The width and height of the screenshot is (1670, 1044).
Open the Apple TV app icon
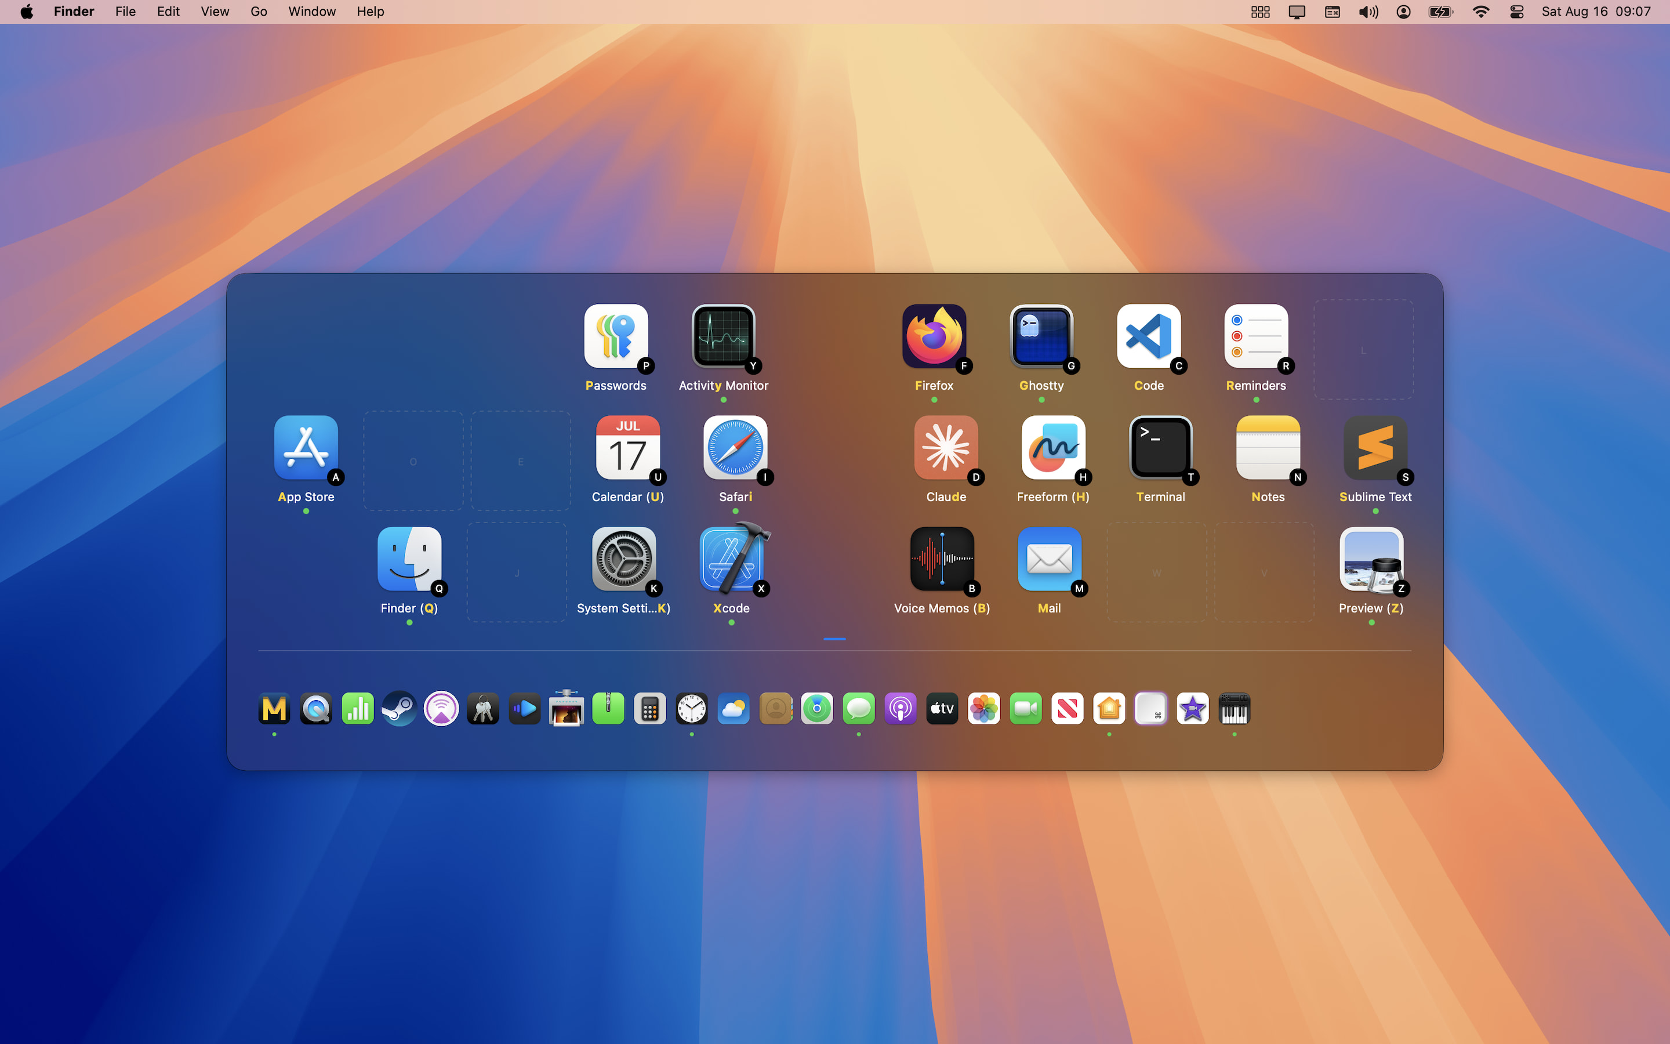point(942,708)
